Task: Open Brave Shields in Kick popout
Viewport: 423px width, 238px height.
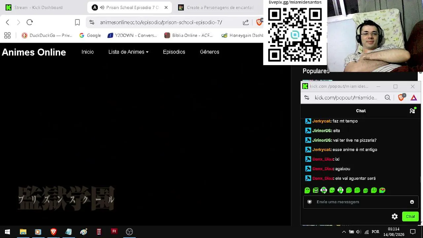Action: 401,97
